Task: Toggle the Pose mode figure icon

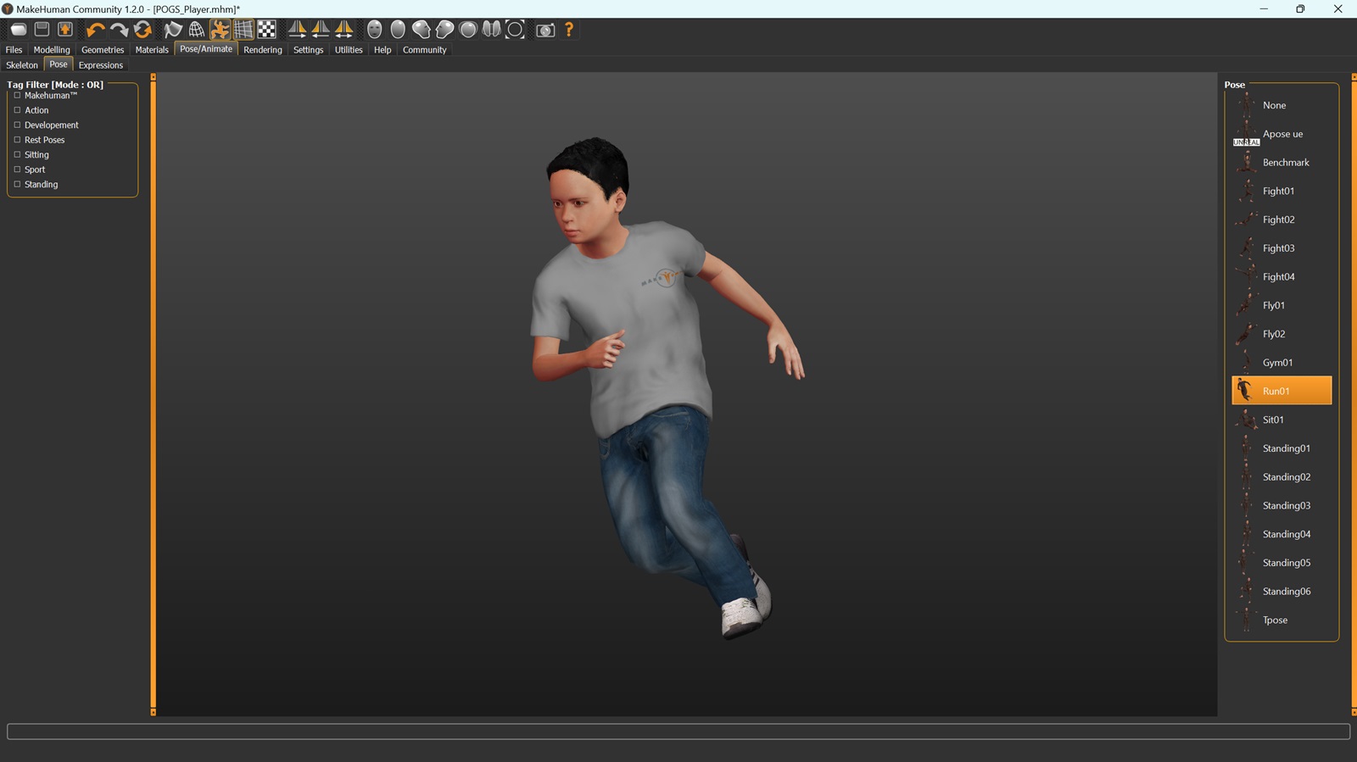Action: point(220,30)
